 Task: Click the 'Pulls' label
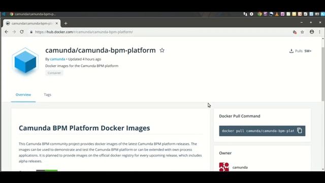pos(299,51)
